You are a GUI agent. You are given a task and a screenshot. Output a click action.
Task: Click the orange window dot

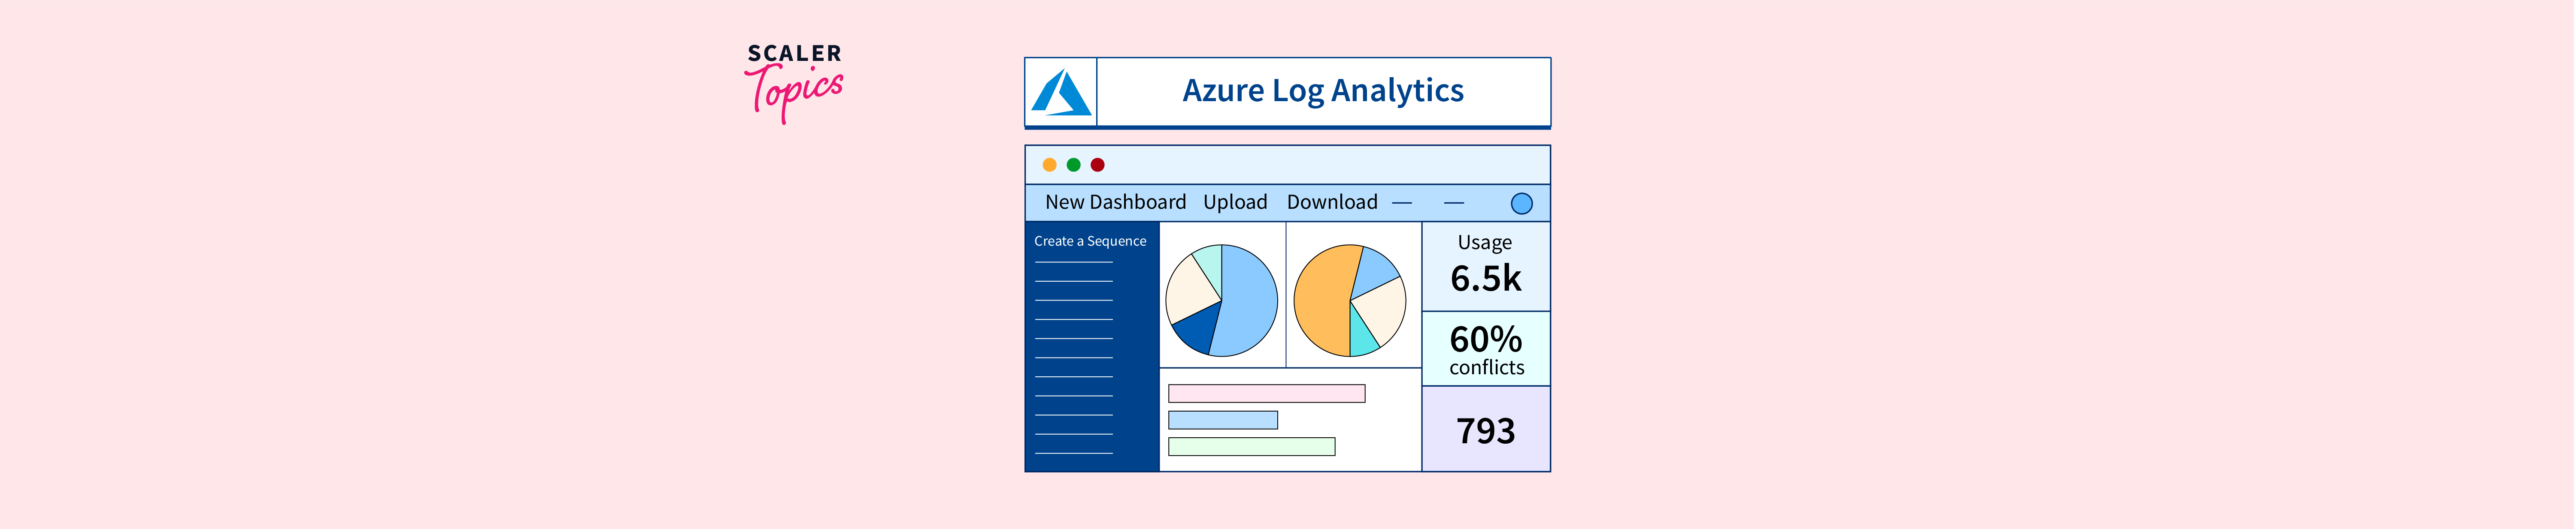click(1049, 165)
